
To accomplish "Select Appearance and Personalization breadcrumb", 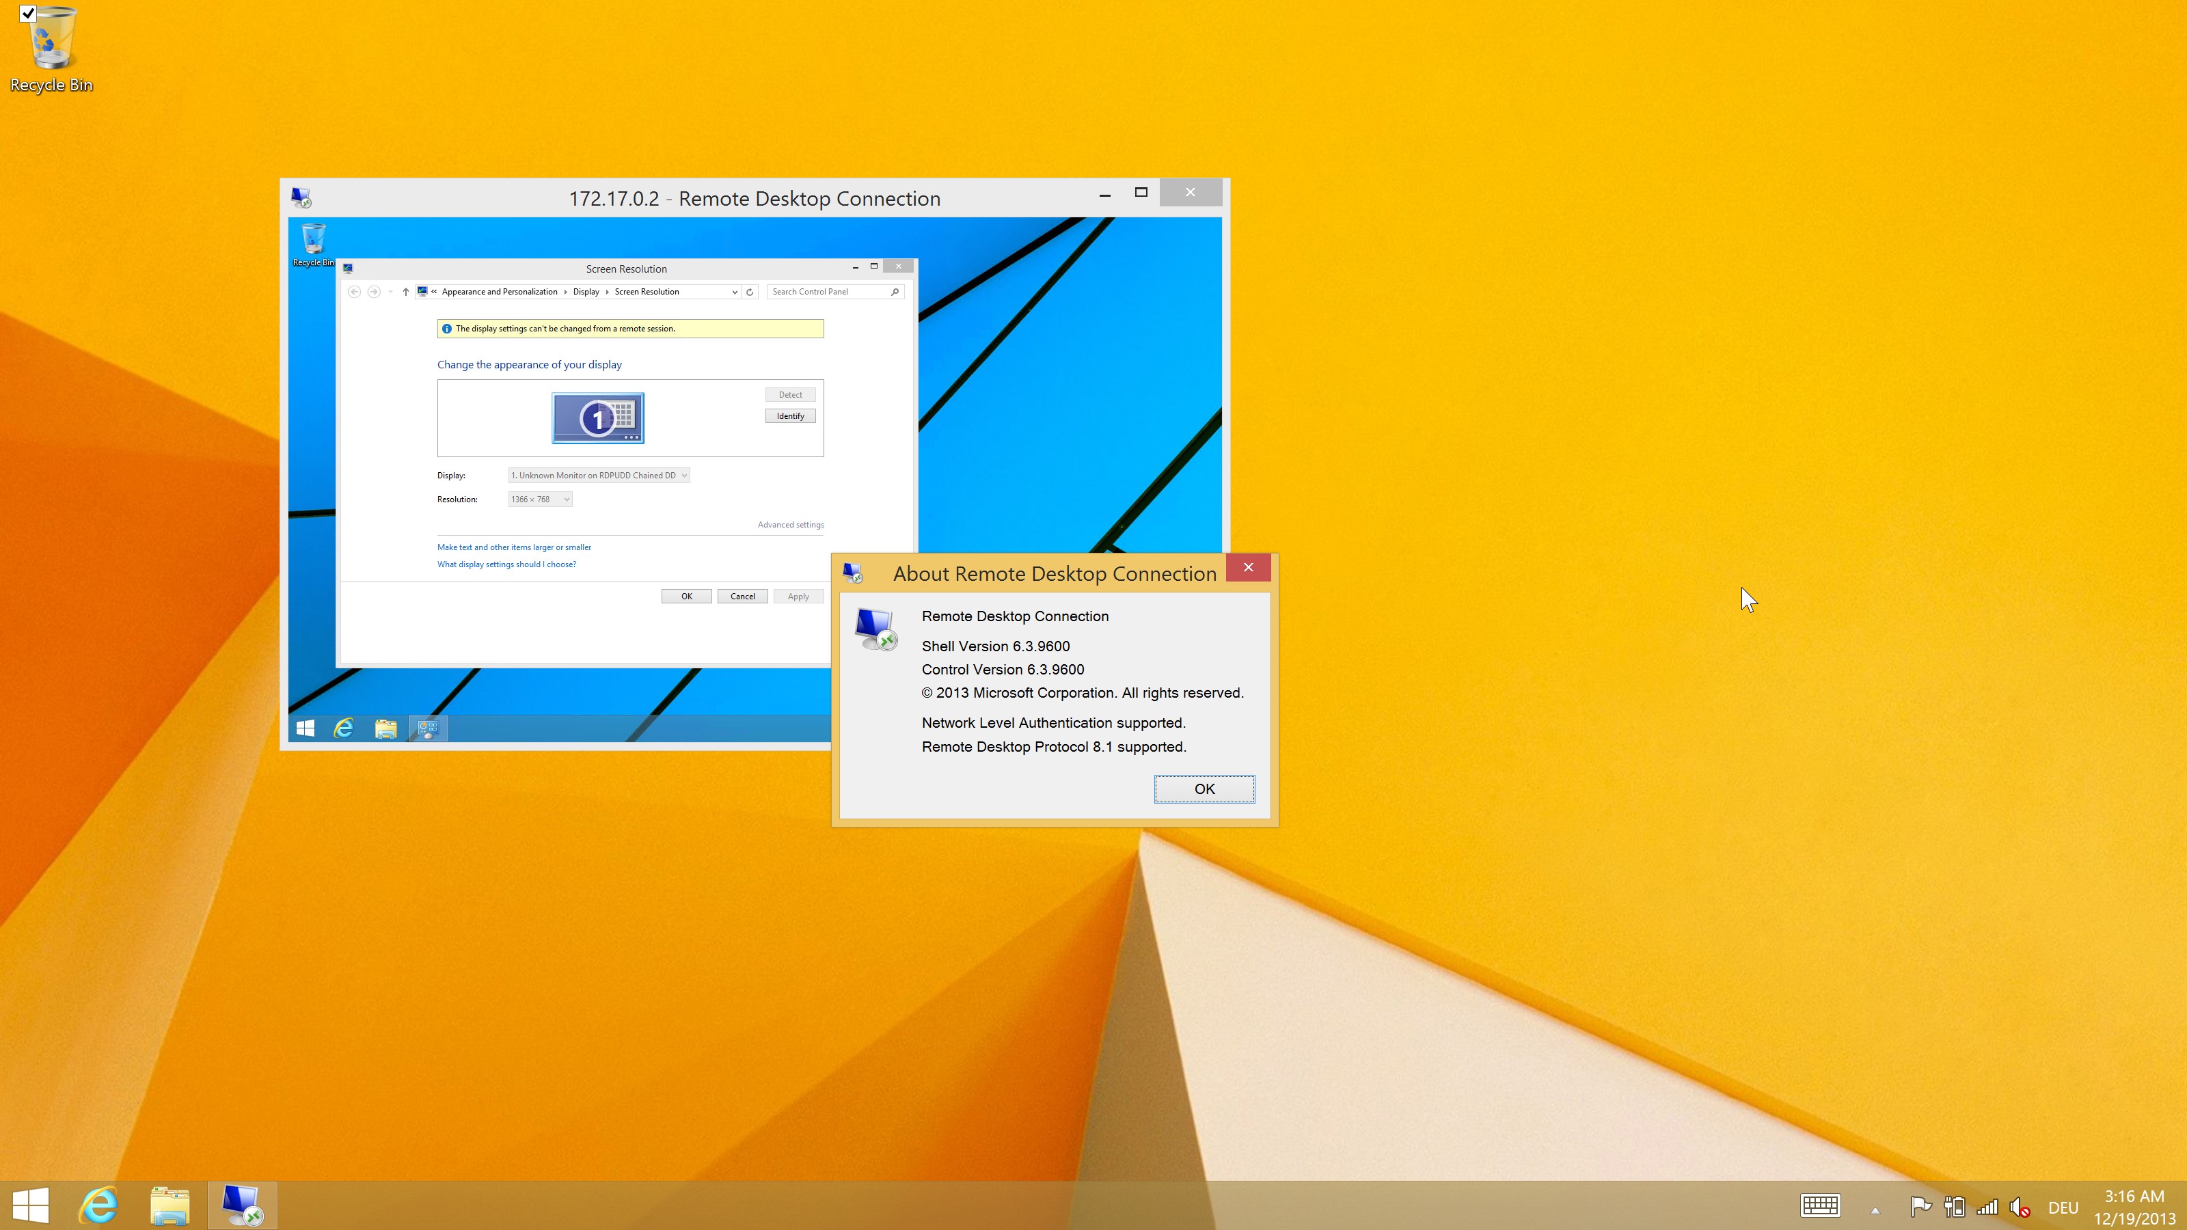I will 499,291.
